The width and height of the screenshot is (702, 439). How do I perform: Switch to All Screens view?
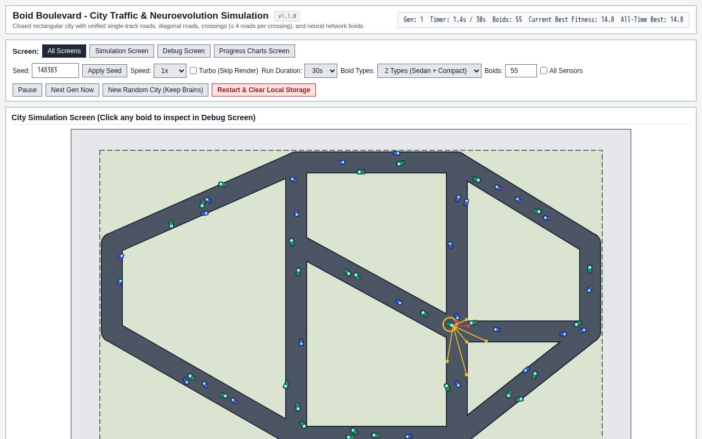[x=64, y=51]
